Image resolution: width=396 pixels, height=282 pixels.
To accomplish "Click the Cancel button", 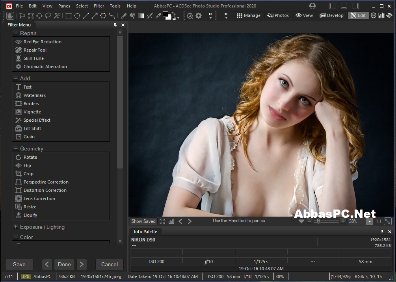I will [x=110, y=264].
